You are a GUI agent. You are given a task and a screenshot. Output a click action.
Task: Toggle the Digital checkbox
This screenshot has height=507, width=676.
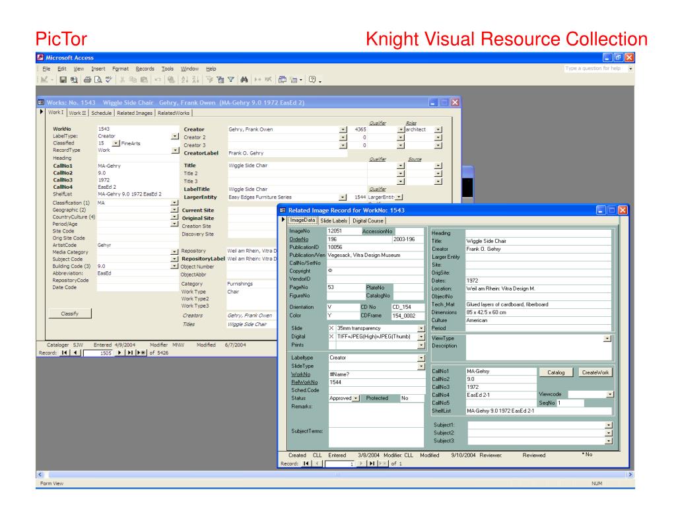tap(331, 336)
